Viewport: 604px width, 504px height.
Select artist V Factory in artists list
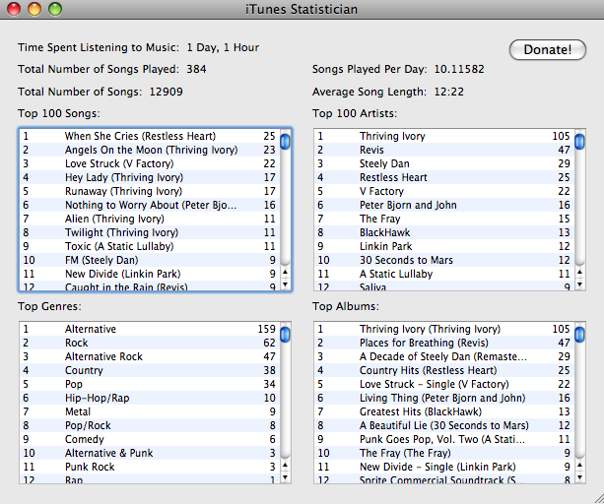(x=444, y=191)
